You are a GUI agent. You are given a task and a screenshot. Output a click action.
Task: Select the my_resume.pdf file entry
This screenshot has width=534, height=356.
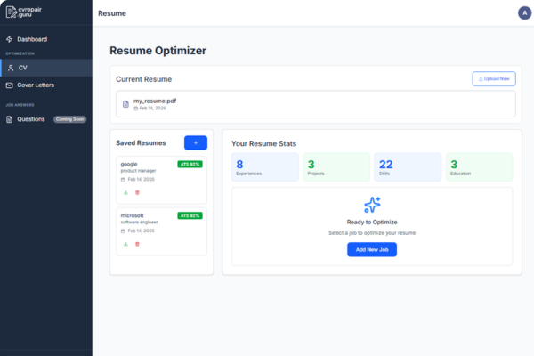coord(316,104)
